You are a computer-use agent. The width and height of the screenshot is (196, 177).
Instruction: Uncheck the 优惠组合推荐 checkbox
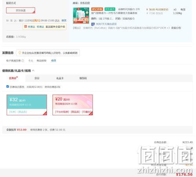[7, 86]
